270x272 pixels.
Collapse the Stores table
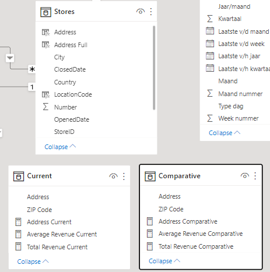tap(60, 147)
